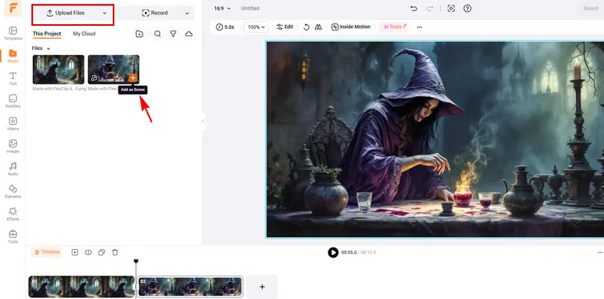Switch to the This Project tab

pyautogui.click(x=47, y=34)
